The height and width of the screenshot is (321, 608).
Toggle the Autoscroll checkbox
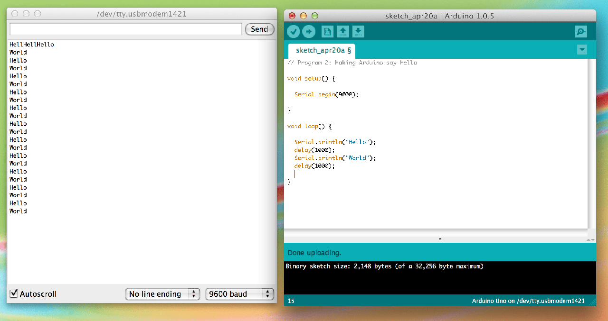(14, 293)
